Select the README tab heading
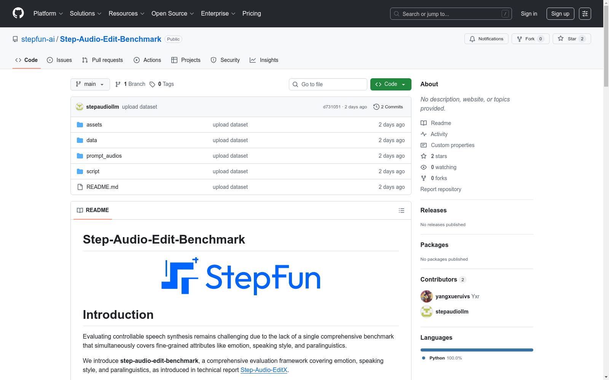The width and height of the screenshot is (609, 380). click(93, 210)
